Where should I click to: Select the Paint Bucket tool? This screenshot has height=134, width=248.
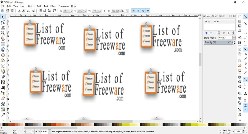point(3,104)
